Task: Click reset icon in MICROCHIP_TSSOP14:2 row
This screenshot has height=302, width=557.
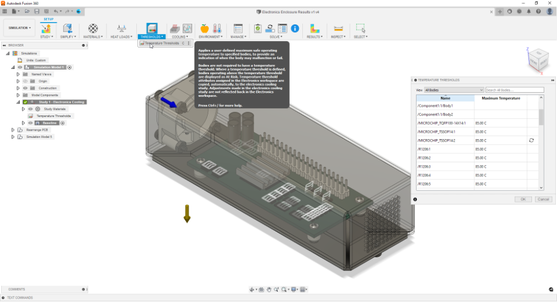Action: pyautogui.click(x=531, y=140)
